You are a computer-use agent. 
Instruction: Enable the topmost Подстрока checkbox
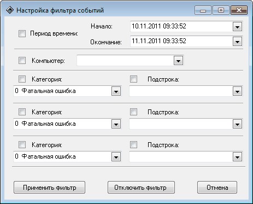tap(133, 79)
